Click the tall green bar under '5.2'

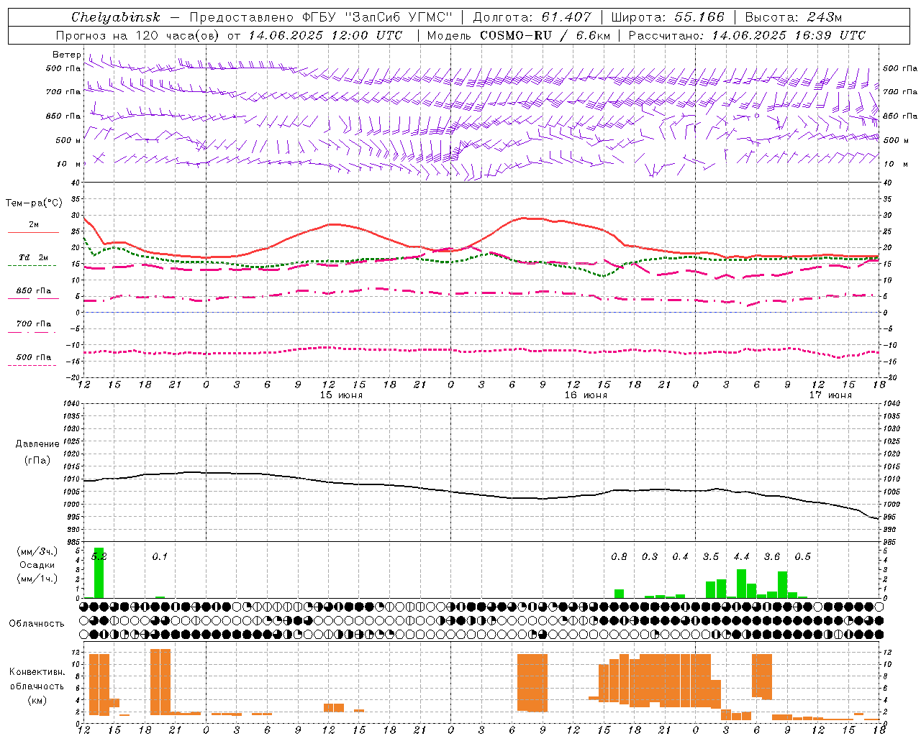pos(99,573)
